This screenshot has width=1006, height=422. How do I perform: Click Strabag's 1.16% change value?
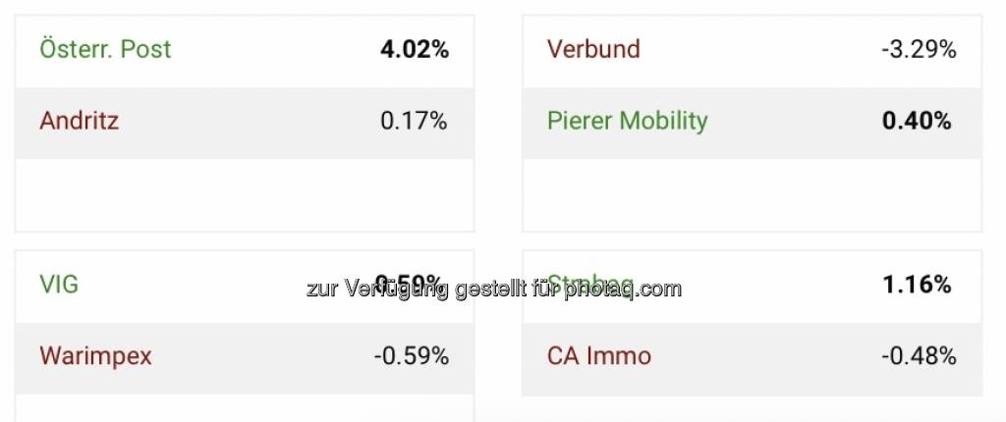(x=917, y=285)
